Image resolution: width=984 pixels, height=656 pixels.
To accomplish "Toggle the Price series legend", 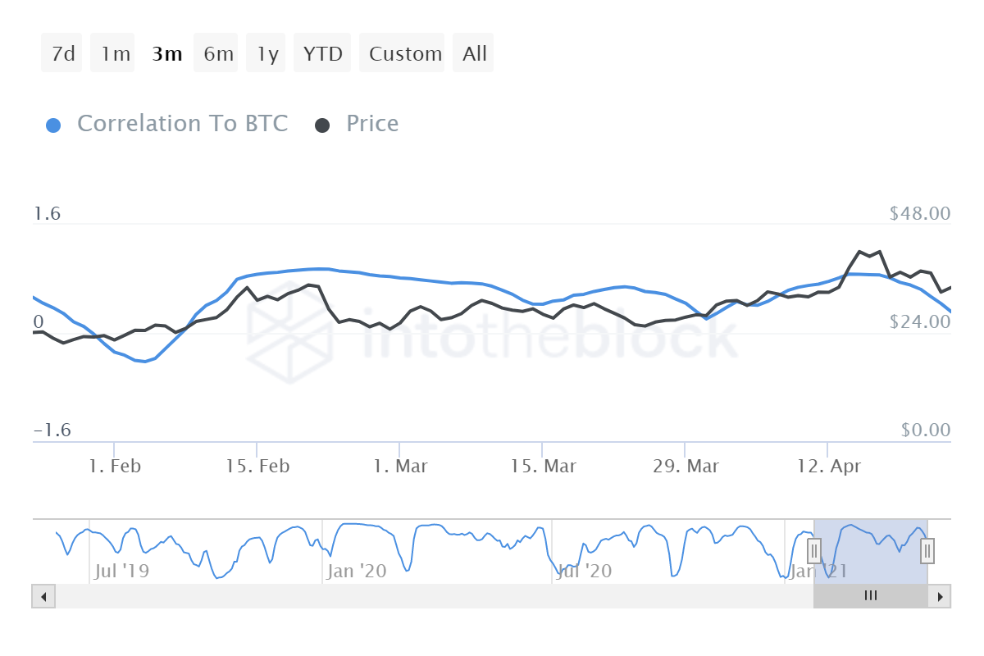I will point(372,124).
